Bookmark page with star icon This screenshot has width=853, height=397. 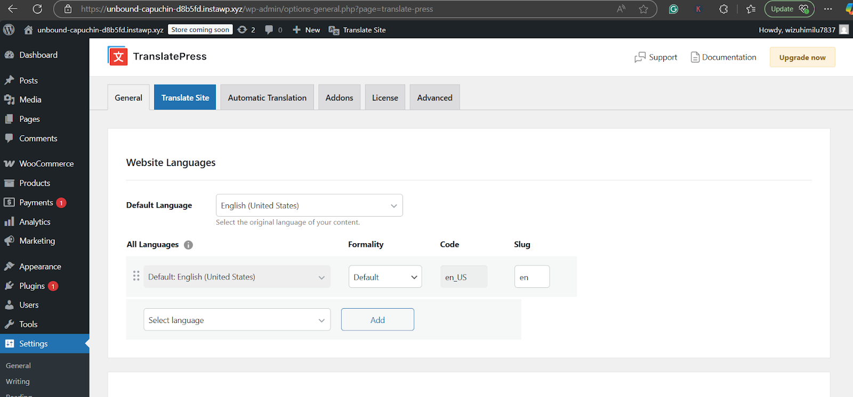643,9
